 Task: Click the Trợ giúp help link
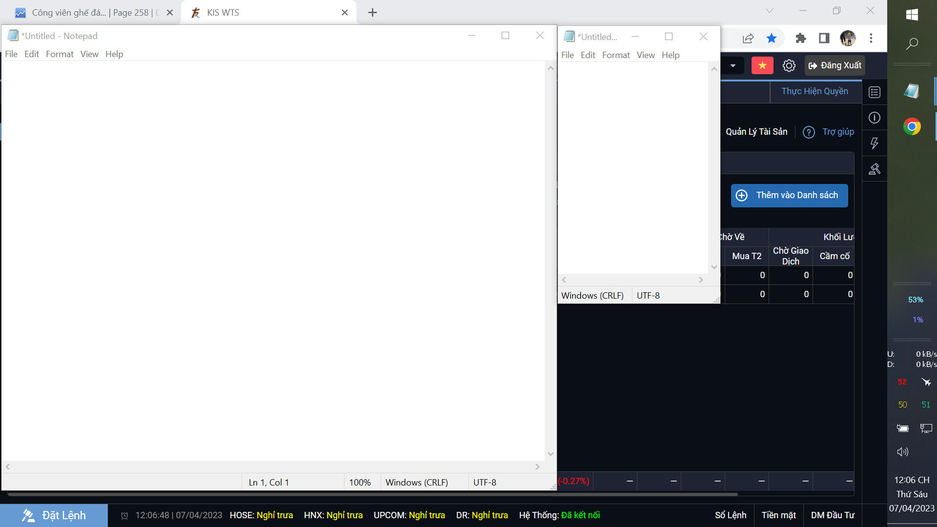pos(837,132)
